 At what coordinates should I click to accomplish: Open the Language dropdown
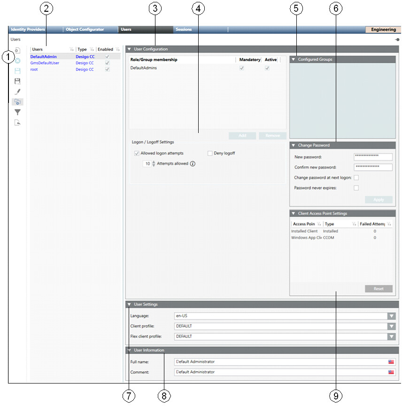click(x=391, y=316)
